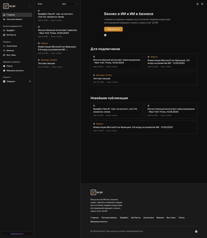Viewport: 207px width, 238px height.
Task: Open the Тестово письмо card under Для подписчиков
Action: click(144, 79)
